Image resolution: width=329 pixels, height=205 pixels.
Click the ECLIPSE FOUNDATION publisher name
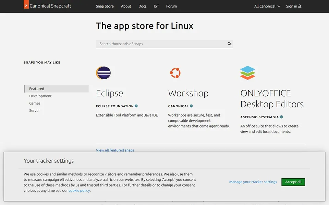pos(115,106)
